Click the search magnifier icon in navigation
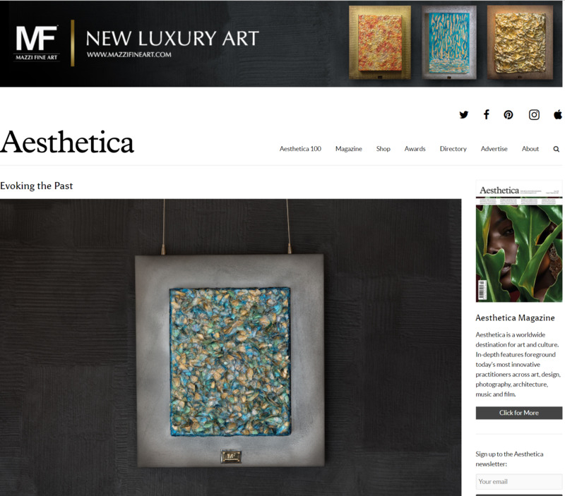Viewport: 565px width, 496px height. (557, 149)
